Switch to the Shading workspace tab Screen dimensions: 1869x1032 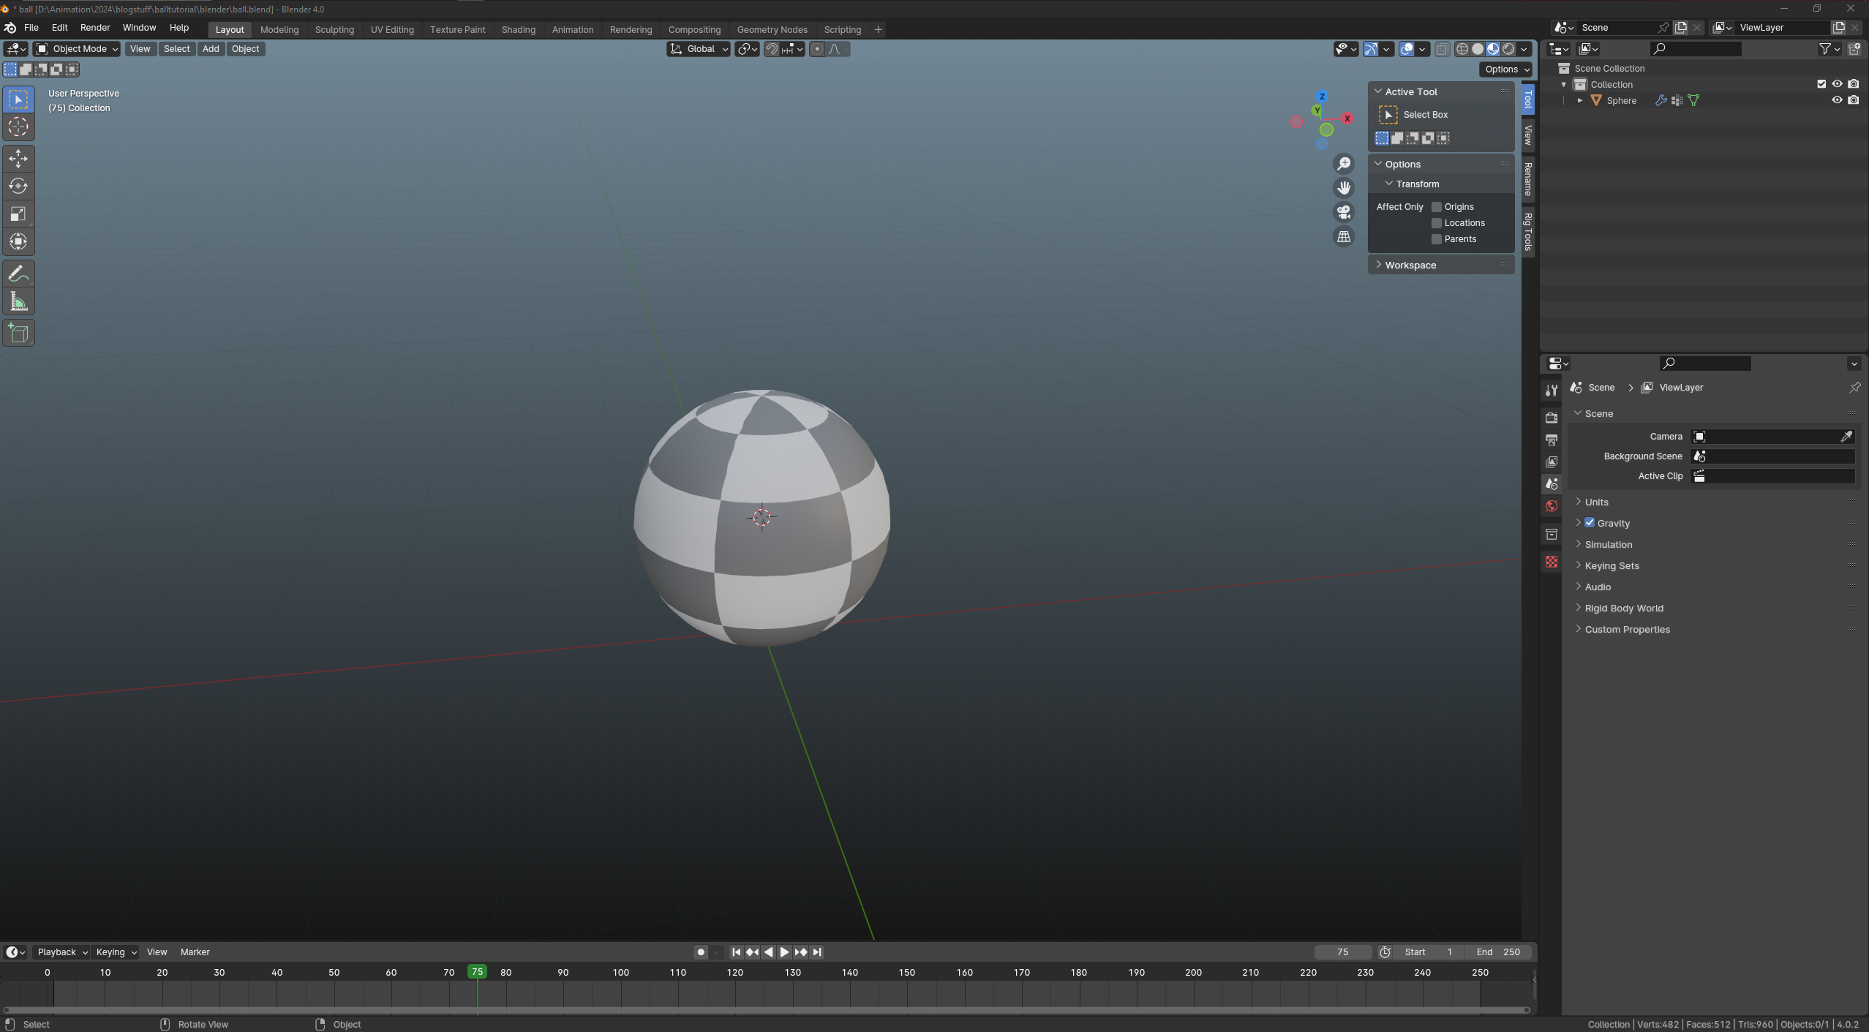[x=518, y=29]
